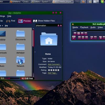This screenshot has height=105, width=105.
Task: Toggle Show Hidden Files in Dolphin
Action: click(44, 21)
